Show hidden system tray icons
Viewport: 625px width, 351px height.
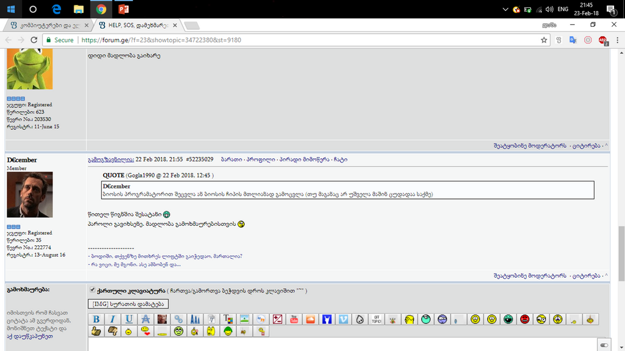click(505, 9)
